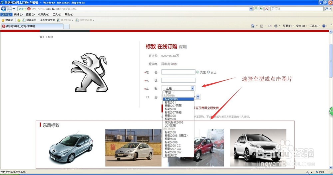Open the 收藏夹(A) menu in the menu bar
This screenshot has width=333, height=175.
point(44,14)
